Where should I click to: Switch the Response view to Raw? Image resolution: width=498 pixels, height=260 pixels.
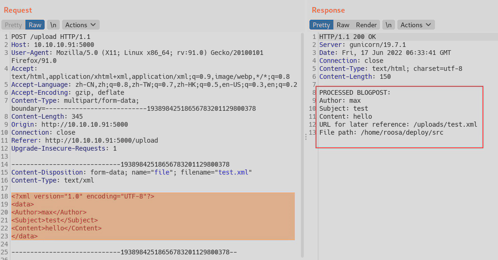[x=343, y=25]
